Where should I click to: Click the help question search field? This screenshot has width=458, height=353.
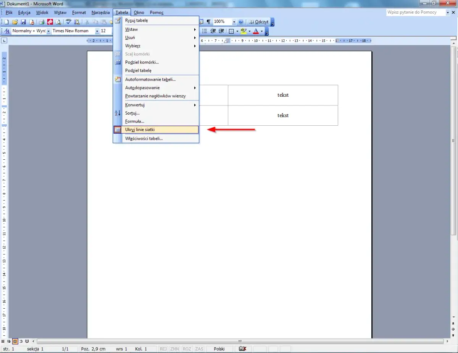[415, 13]
